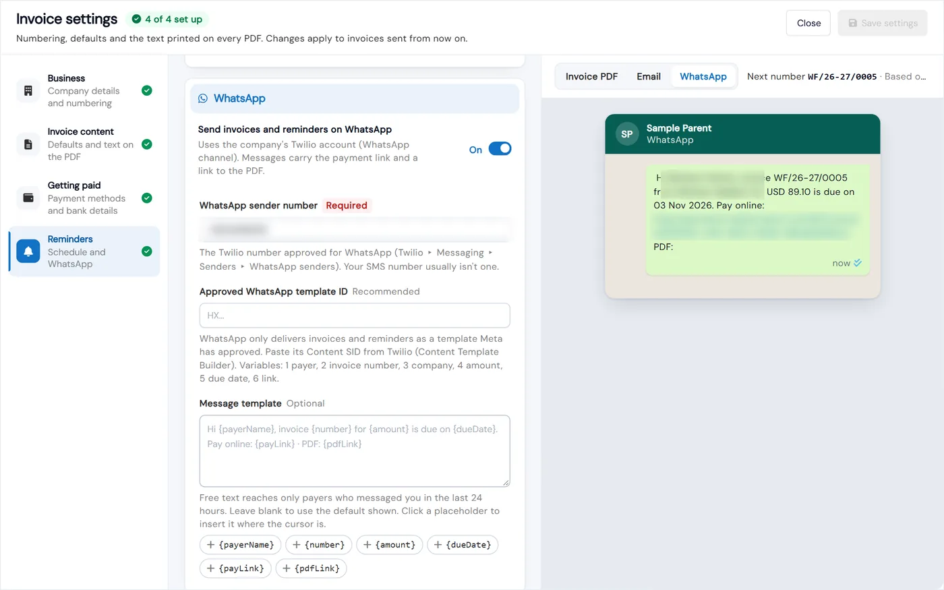944x590 pixels.
Task: Click the Save settings button
Action: (x=883, y=23)
